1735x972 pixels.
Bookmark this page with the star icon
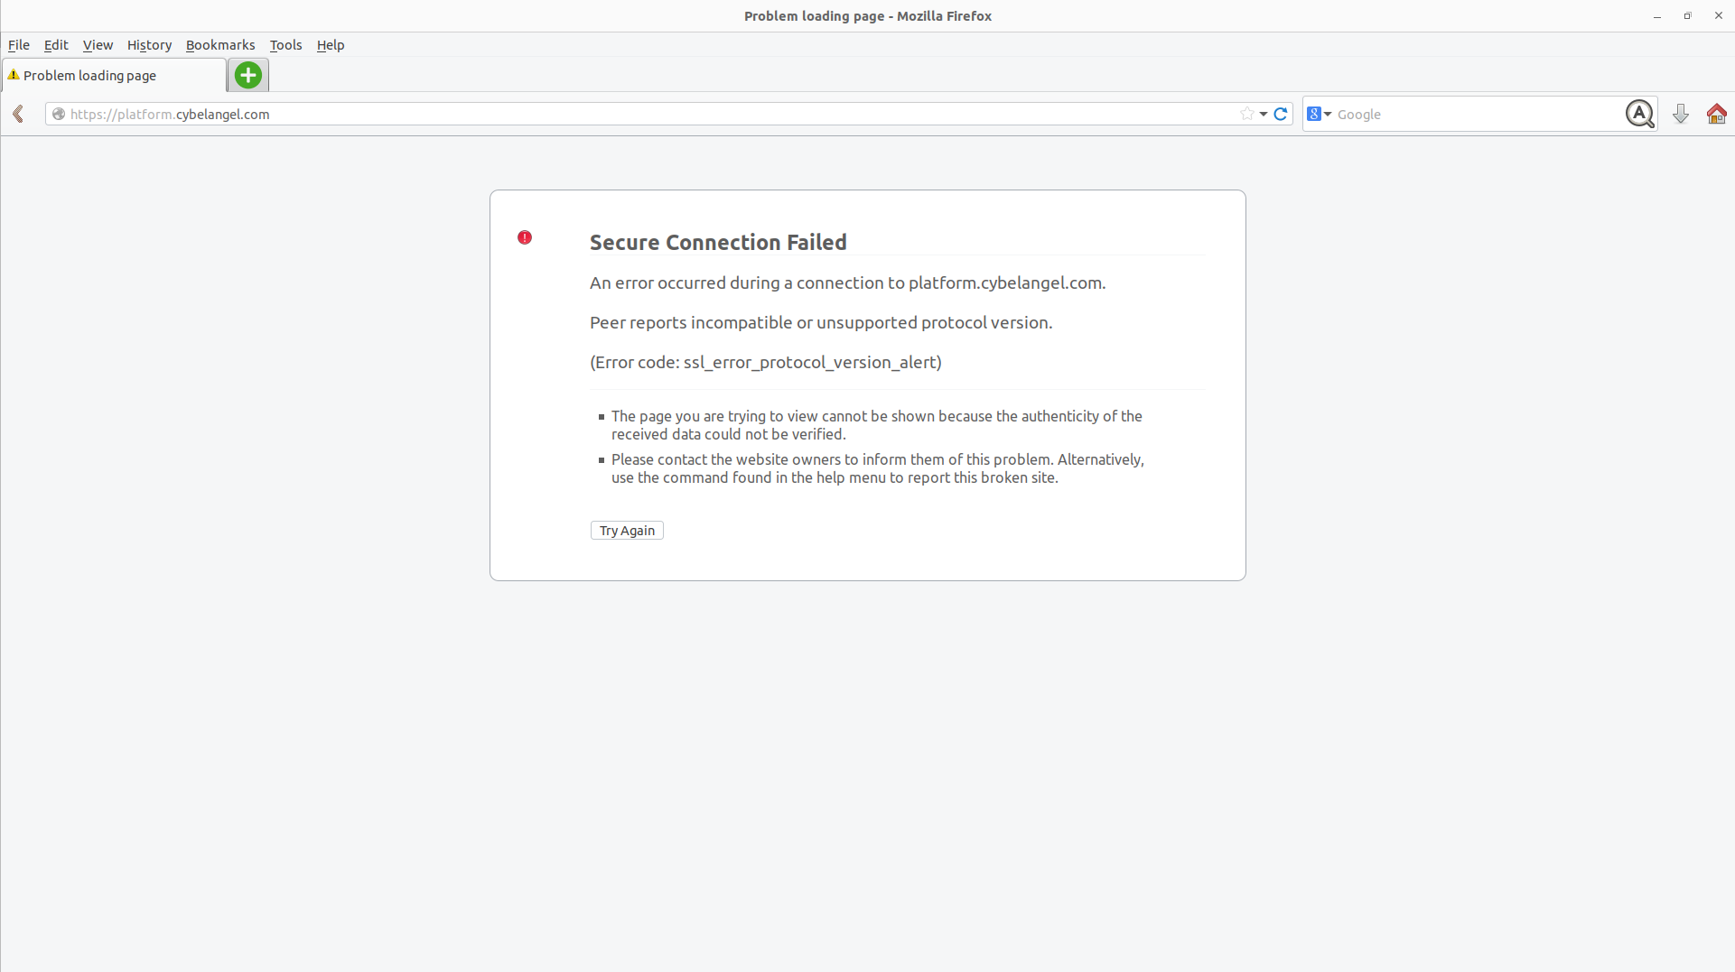(x=1247, y=114)
